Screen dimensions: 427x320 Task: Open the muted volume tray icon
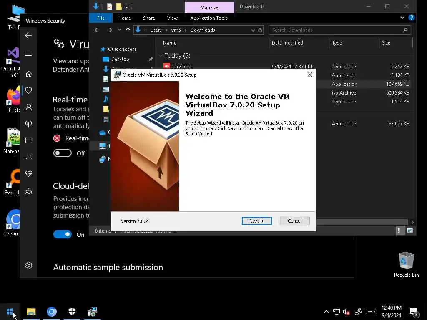[347, 312]
